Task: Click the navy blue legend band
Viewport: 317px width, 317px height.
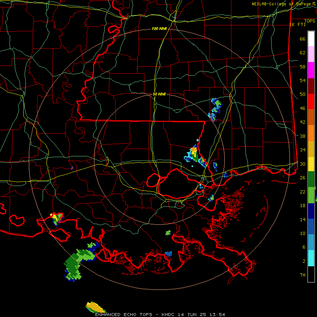Action: (x=311, y=211)
